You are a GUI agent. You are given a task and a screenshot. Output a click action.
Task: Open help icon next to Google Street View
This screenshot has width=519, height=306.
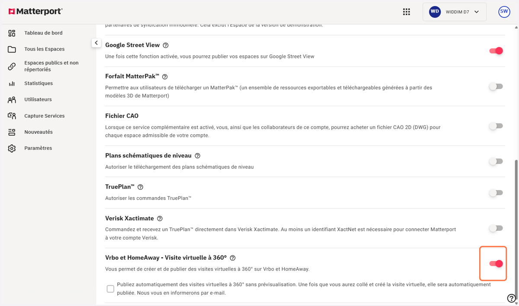point(166,45)
